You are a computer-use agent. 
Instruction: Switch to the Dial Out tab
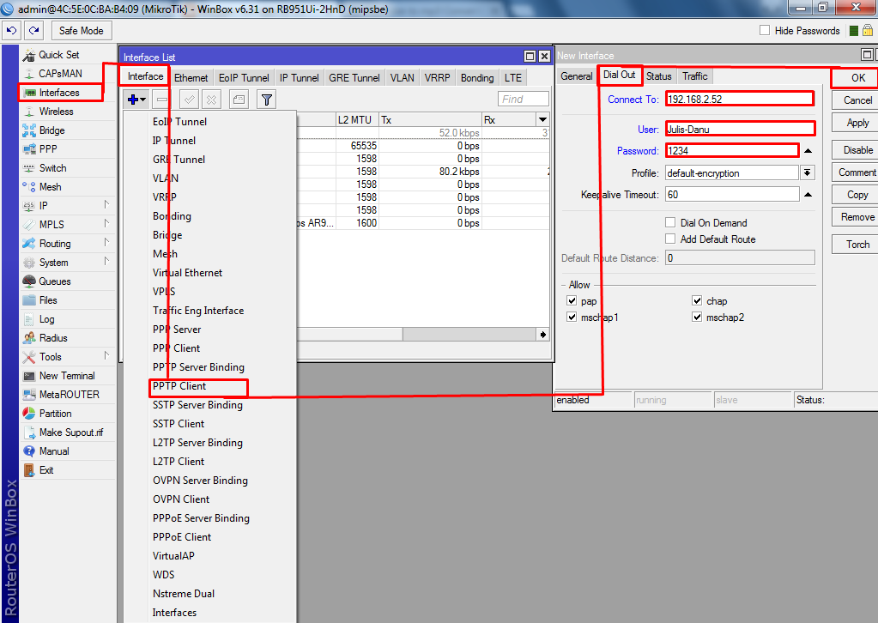click(620, 75)
